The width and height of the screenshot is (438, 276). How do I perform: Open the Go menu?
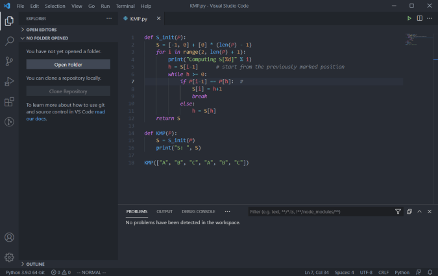tap(91, 6)
